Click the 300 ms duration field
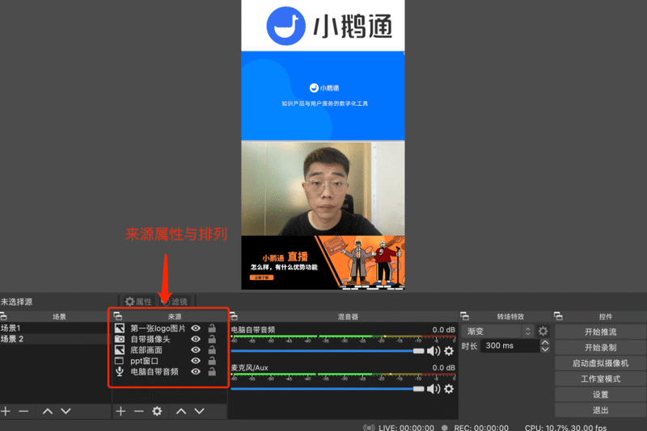This screenshot has width=647, height=431. point(510,345)
